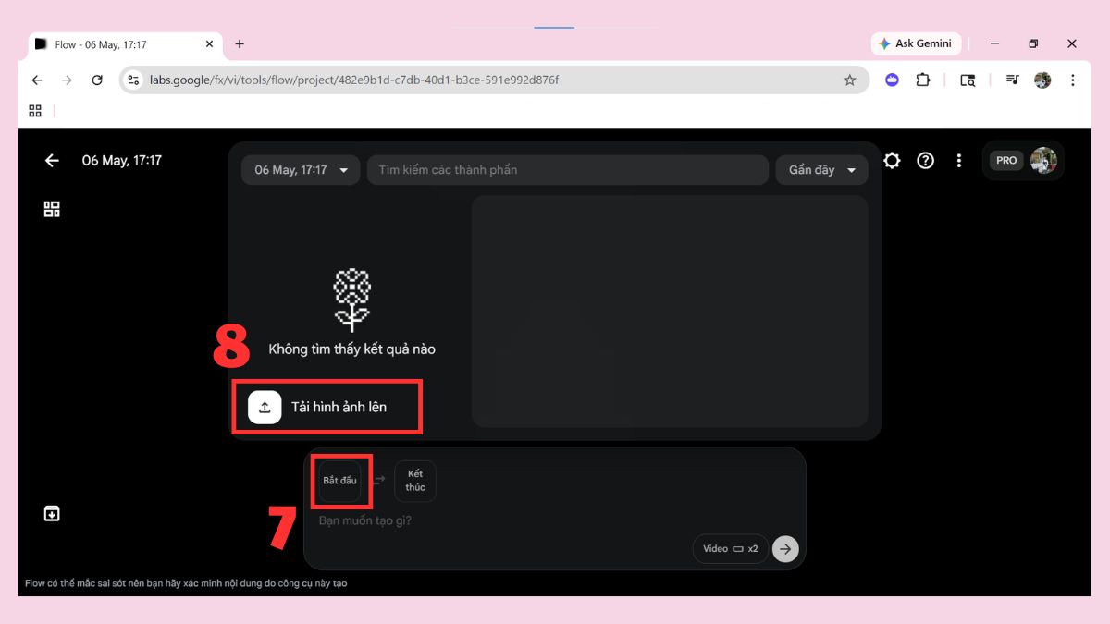
Task: Click the Ask Gemini button
Action: 917,43
